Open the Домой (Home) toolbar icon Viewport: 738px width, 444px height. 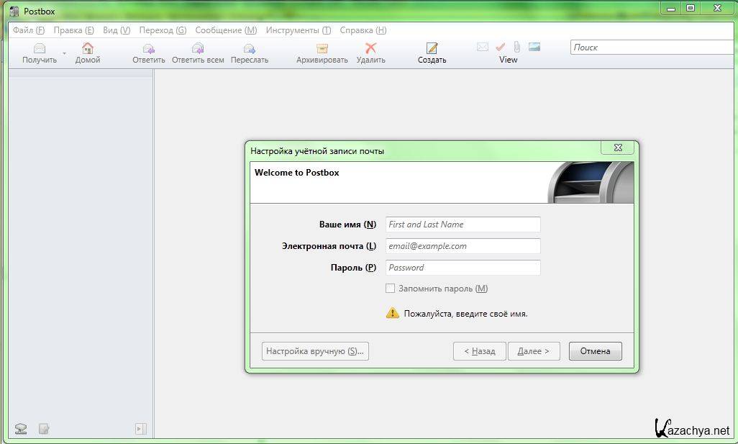coord(88,49)
